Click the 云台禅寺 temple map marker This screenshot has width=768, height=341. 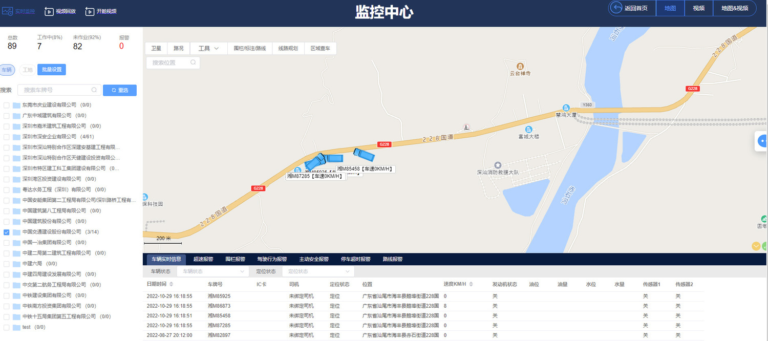point(520,67)
